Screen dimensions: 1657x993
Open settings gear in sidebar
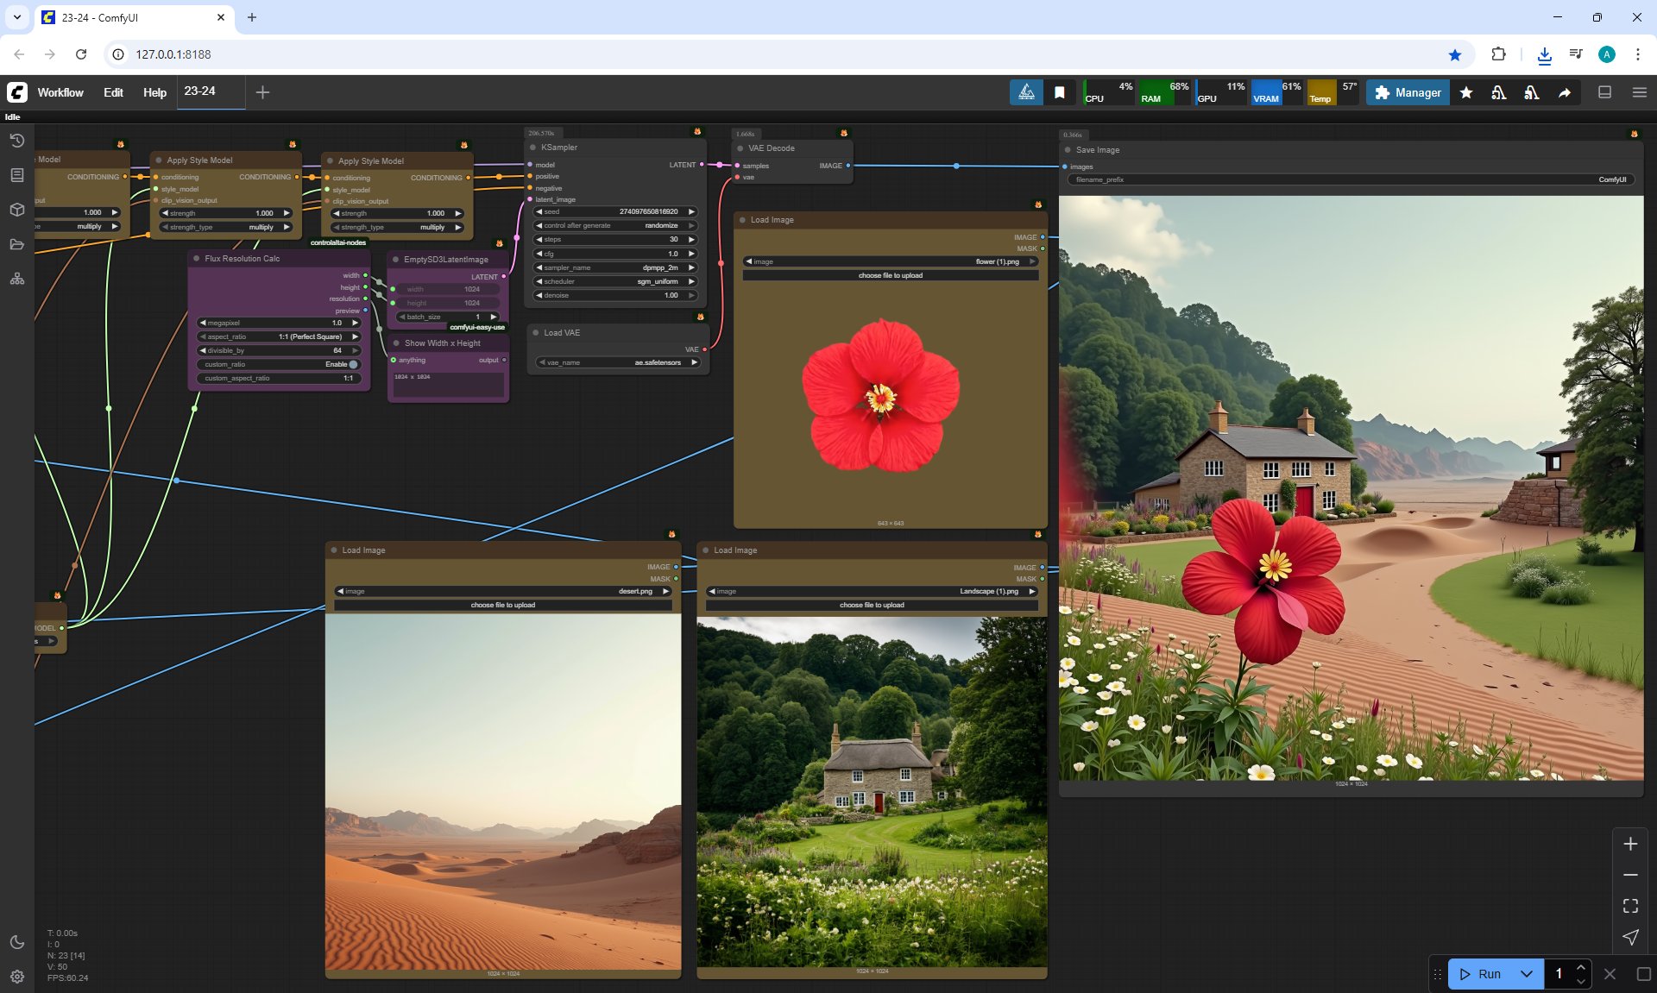pyautogui.click(x=17, y=977)
